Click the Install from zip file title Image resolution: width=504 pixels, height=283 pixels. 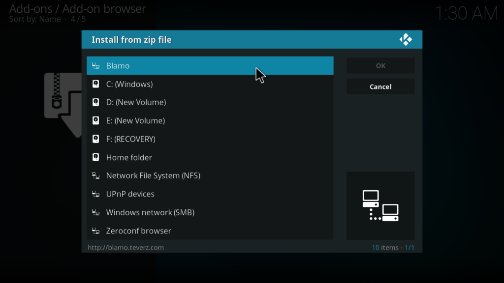[132, 40]
